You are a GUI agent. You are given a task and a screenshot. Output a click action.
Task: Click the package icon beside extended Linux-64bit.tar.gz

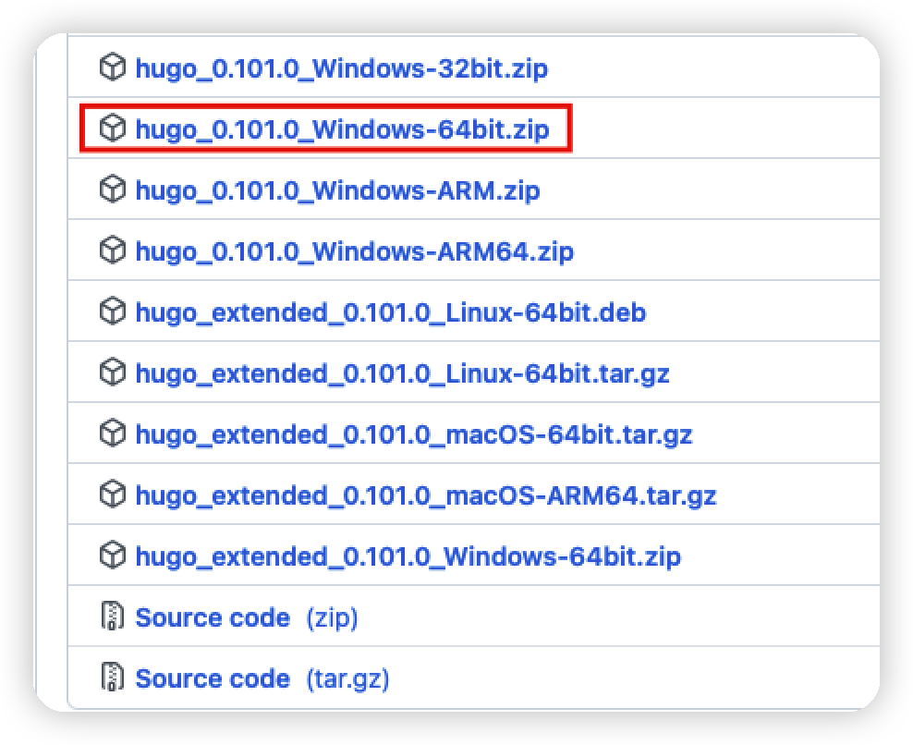(x=112, y=373)
